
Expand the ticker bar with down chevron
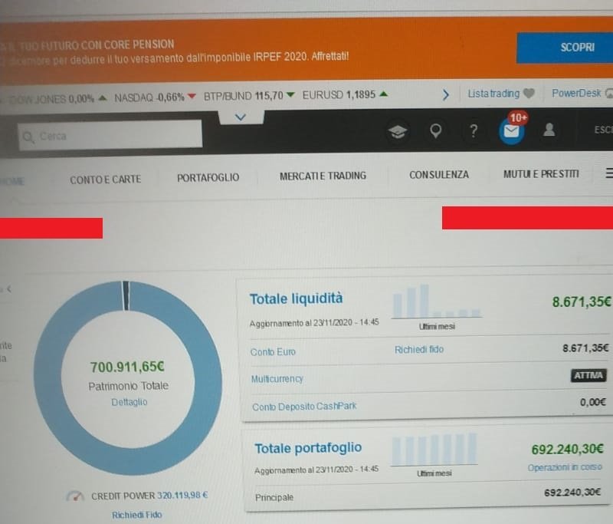click(x=241, y=117)
